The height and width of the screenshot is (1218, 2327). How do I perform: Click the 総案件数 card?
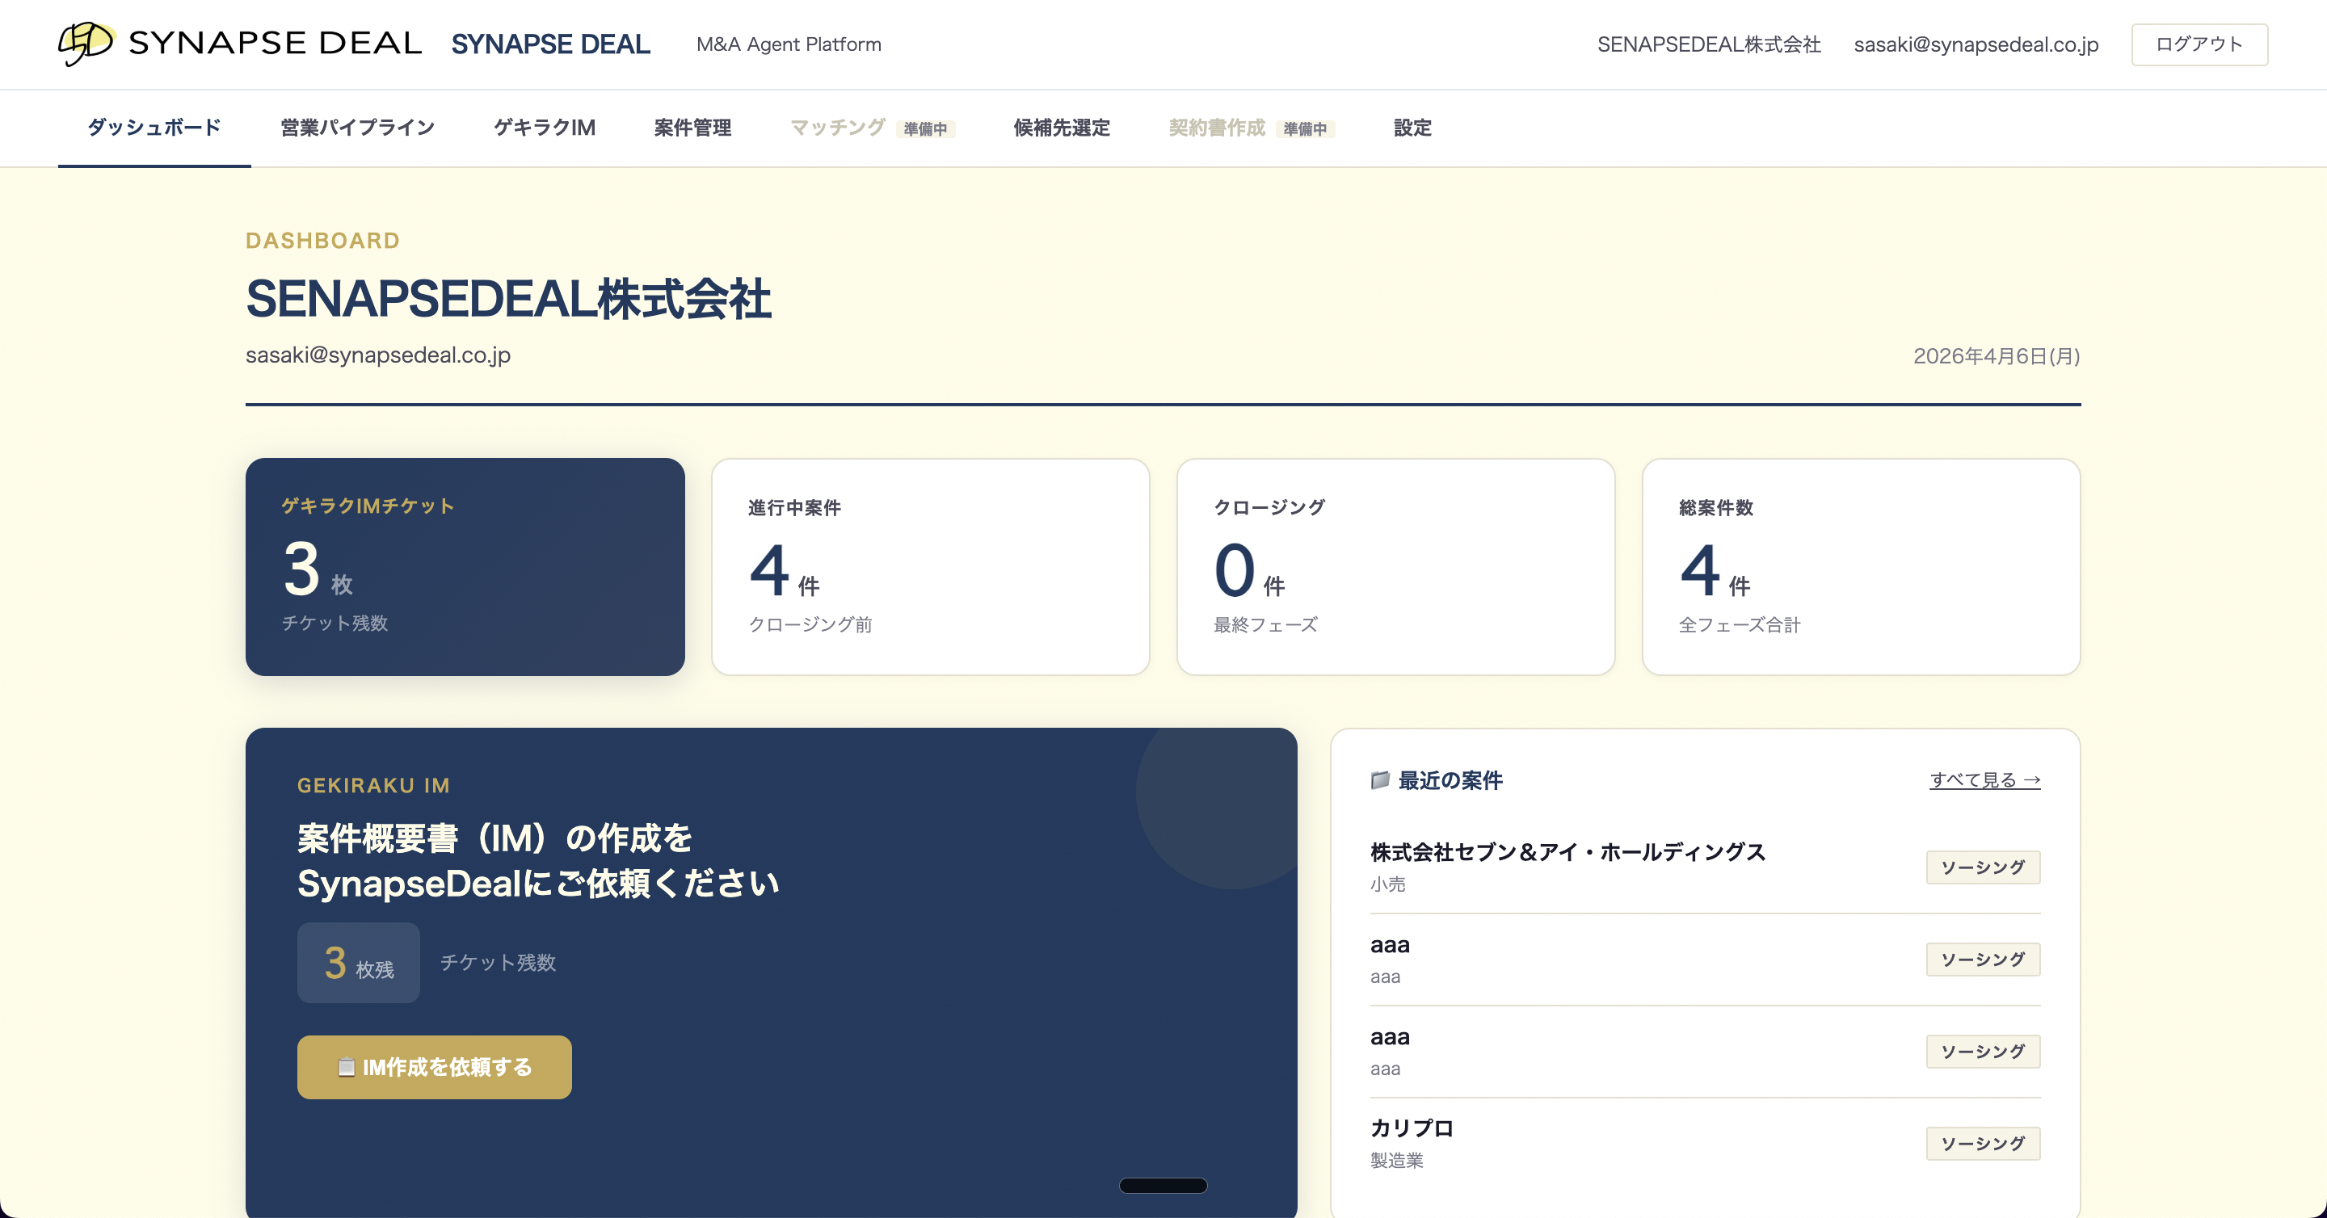coord(1861,567)
